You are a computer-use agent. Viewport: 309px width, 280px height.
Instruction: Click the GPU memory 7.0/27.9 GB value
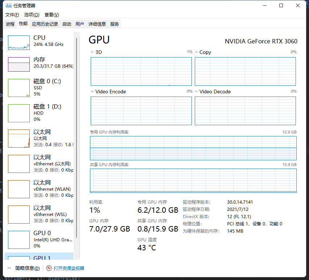click(110, 229)
